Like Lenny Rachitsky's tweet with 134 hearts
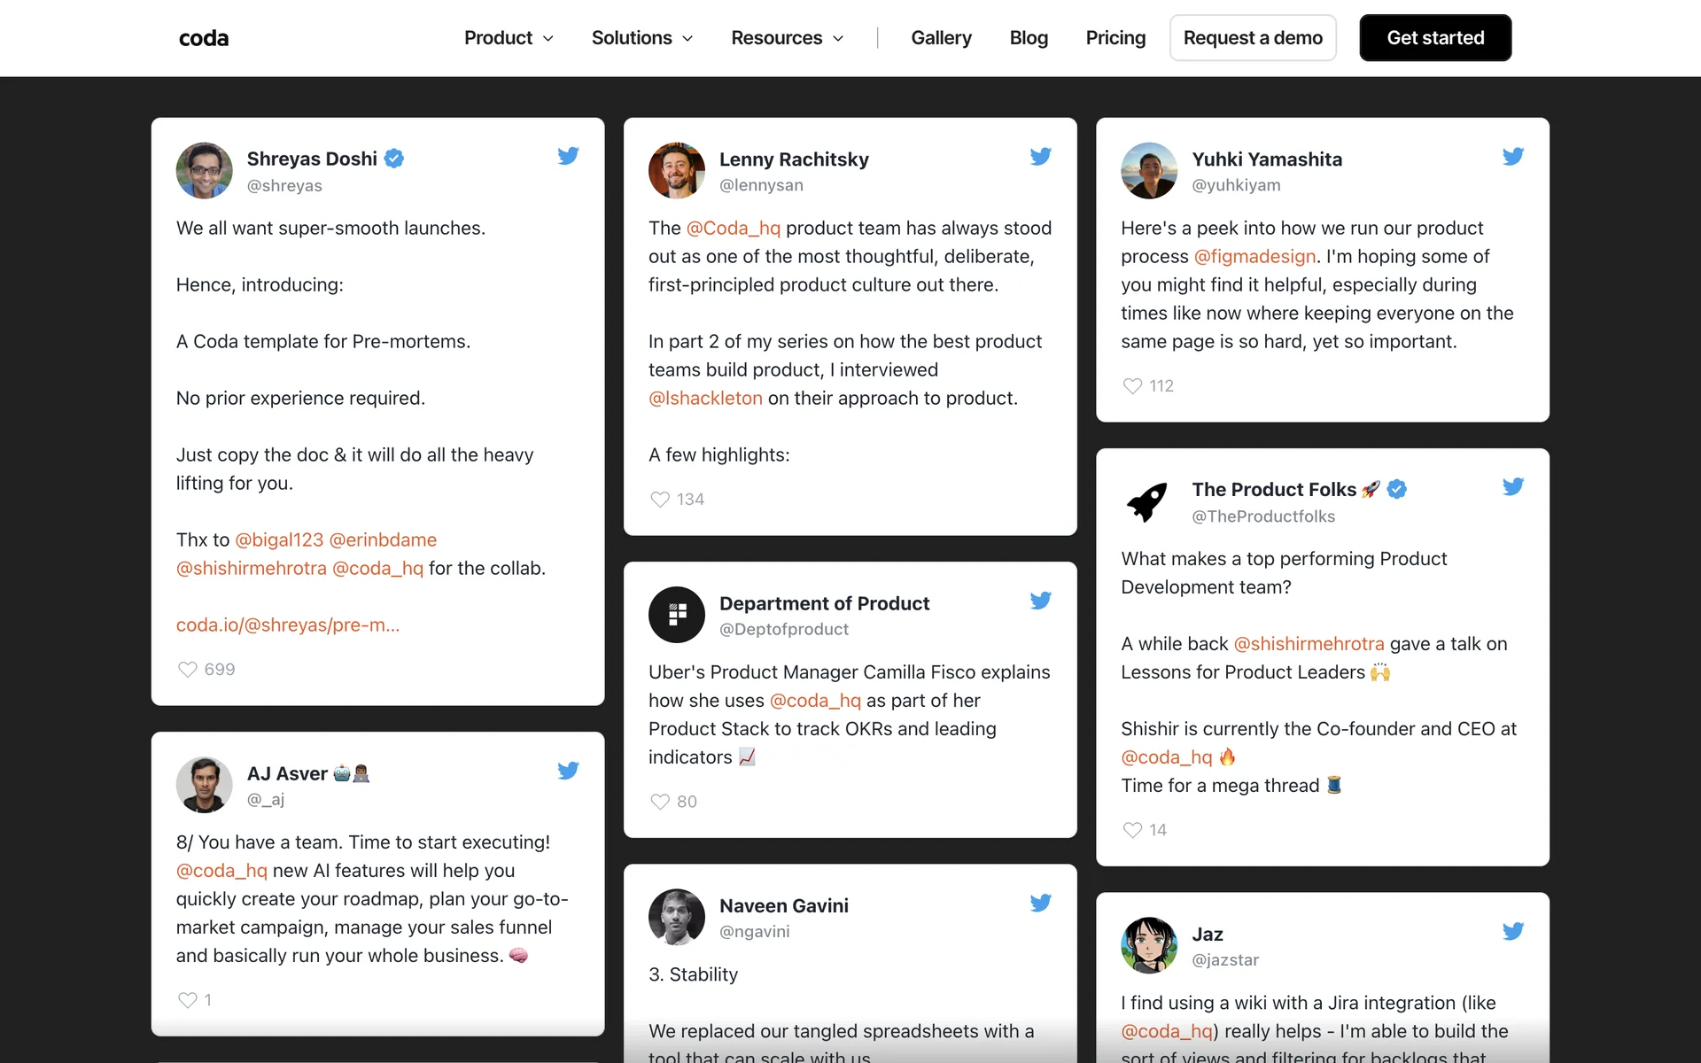Image resolution: width=1701 pixels, height=1063 pixels. (x=660, y=500)
